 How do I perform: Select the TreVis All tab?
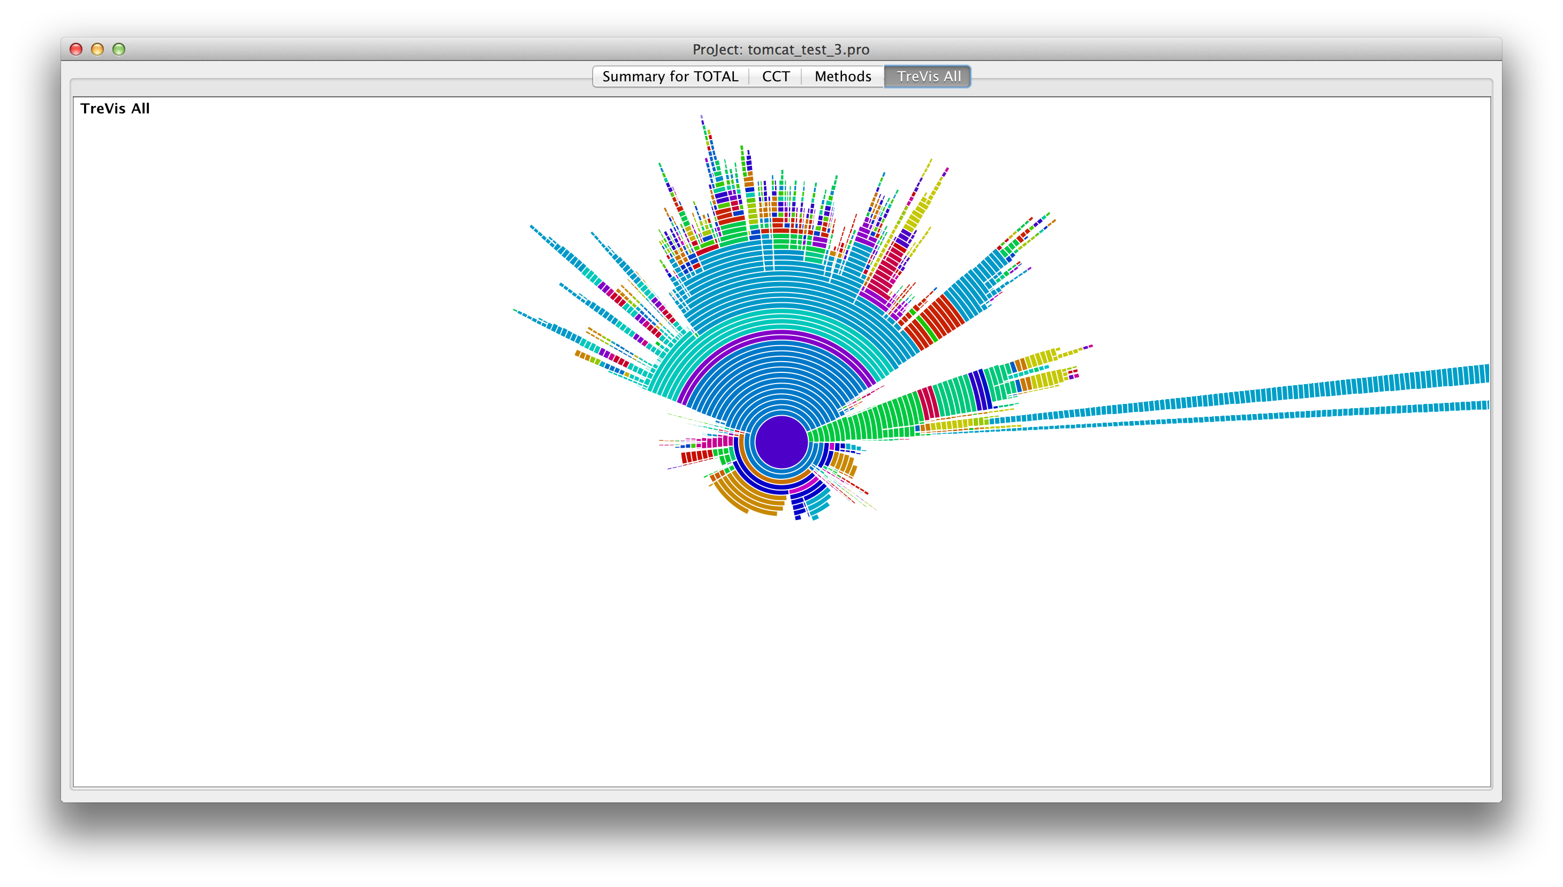[x=928, y=76]
